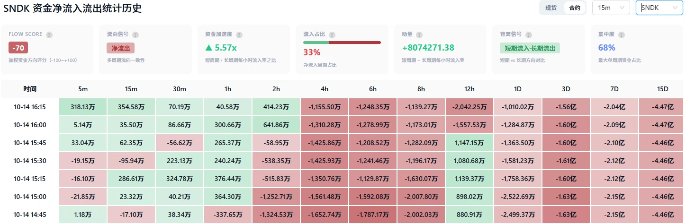The width and height of the screenshot is (686, 224).
Task: Select the 1,147.15万 cell
Action: coord(469,143)
